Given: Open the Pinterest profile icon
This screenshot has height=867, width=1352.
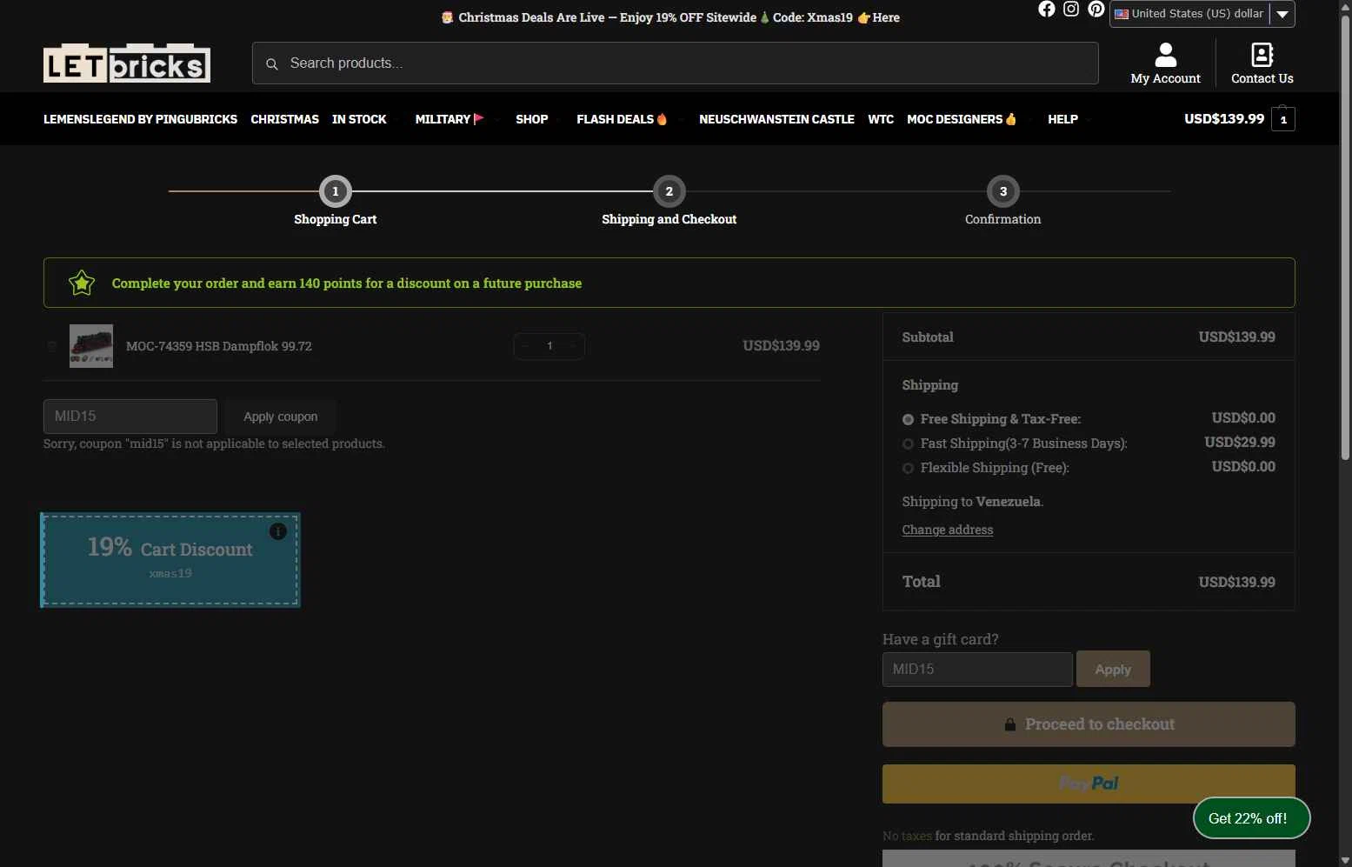Looking at the screenshot, I should (x=1096, y=9).
